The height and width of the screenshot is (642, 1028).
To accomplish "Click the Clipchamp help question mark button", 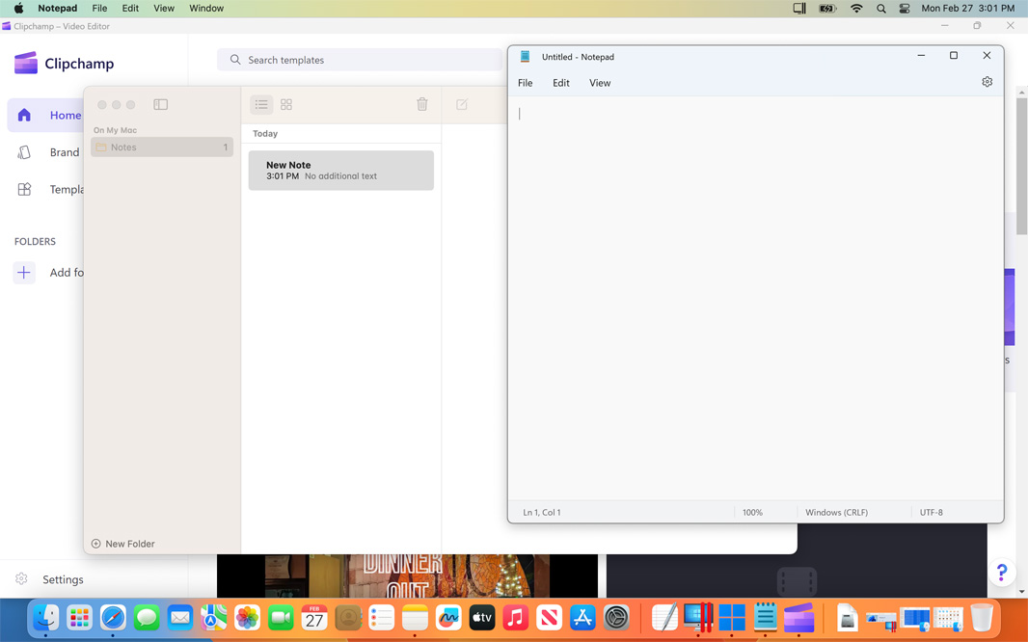I will pos(1002,573).
